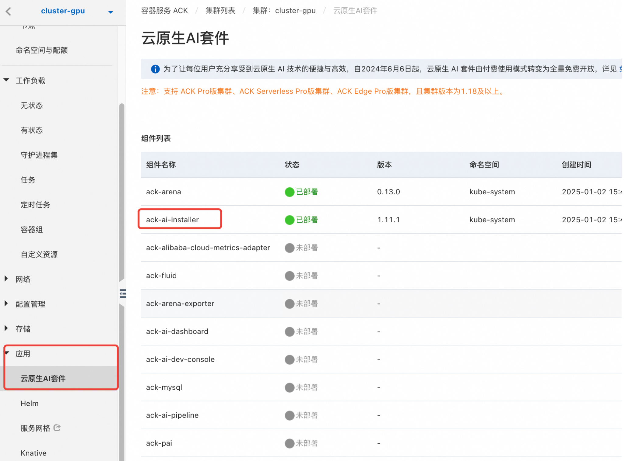Click the ack-arena component name

click(163, 192)
